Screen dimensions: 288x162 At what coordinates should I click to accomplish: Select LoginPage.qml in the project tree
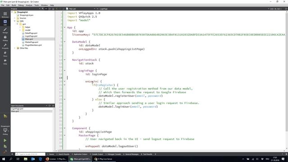[x=31, y=36]
